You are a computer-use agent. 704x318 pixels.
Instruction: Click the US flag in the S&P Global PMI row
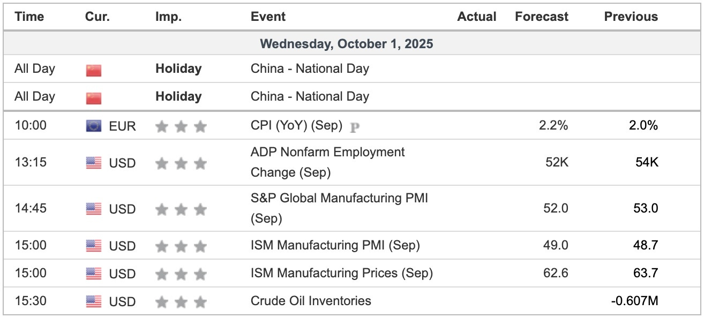(x=93, y=209)
